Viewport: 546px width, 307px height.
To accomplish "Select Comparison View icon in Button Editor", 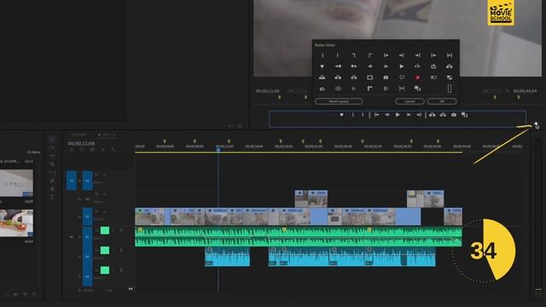I will coord(417,89).
